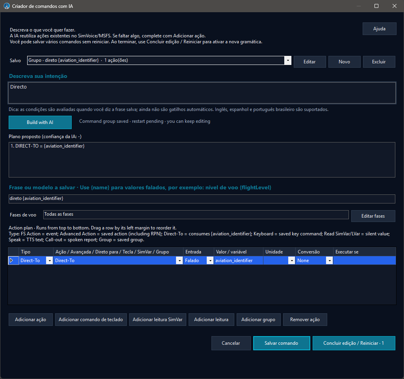This screenshot has width=404, height=379.
Task: Click the aviation_identifier value cell
Action: [x=238, y=261]
